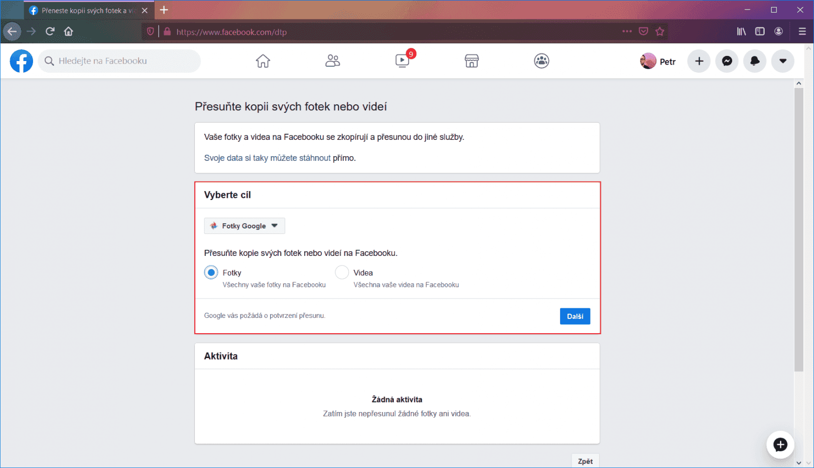The image size is (814, 468).
Task: Open the Friends icon in top navigation
Action: (333, 61)
